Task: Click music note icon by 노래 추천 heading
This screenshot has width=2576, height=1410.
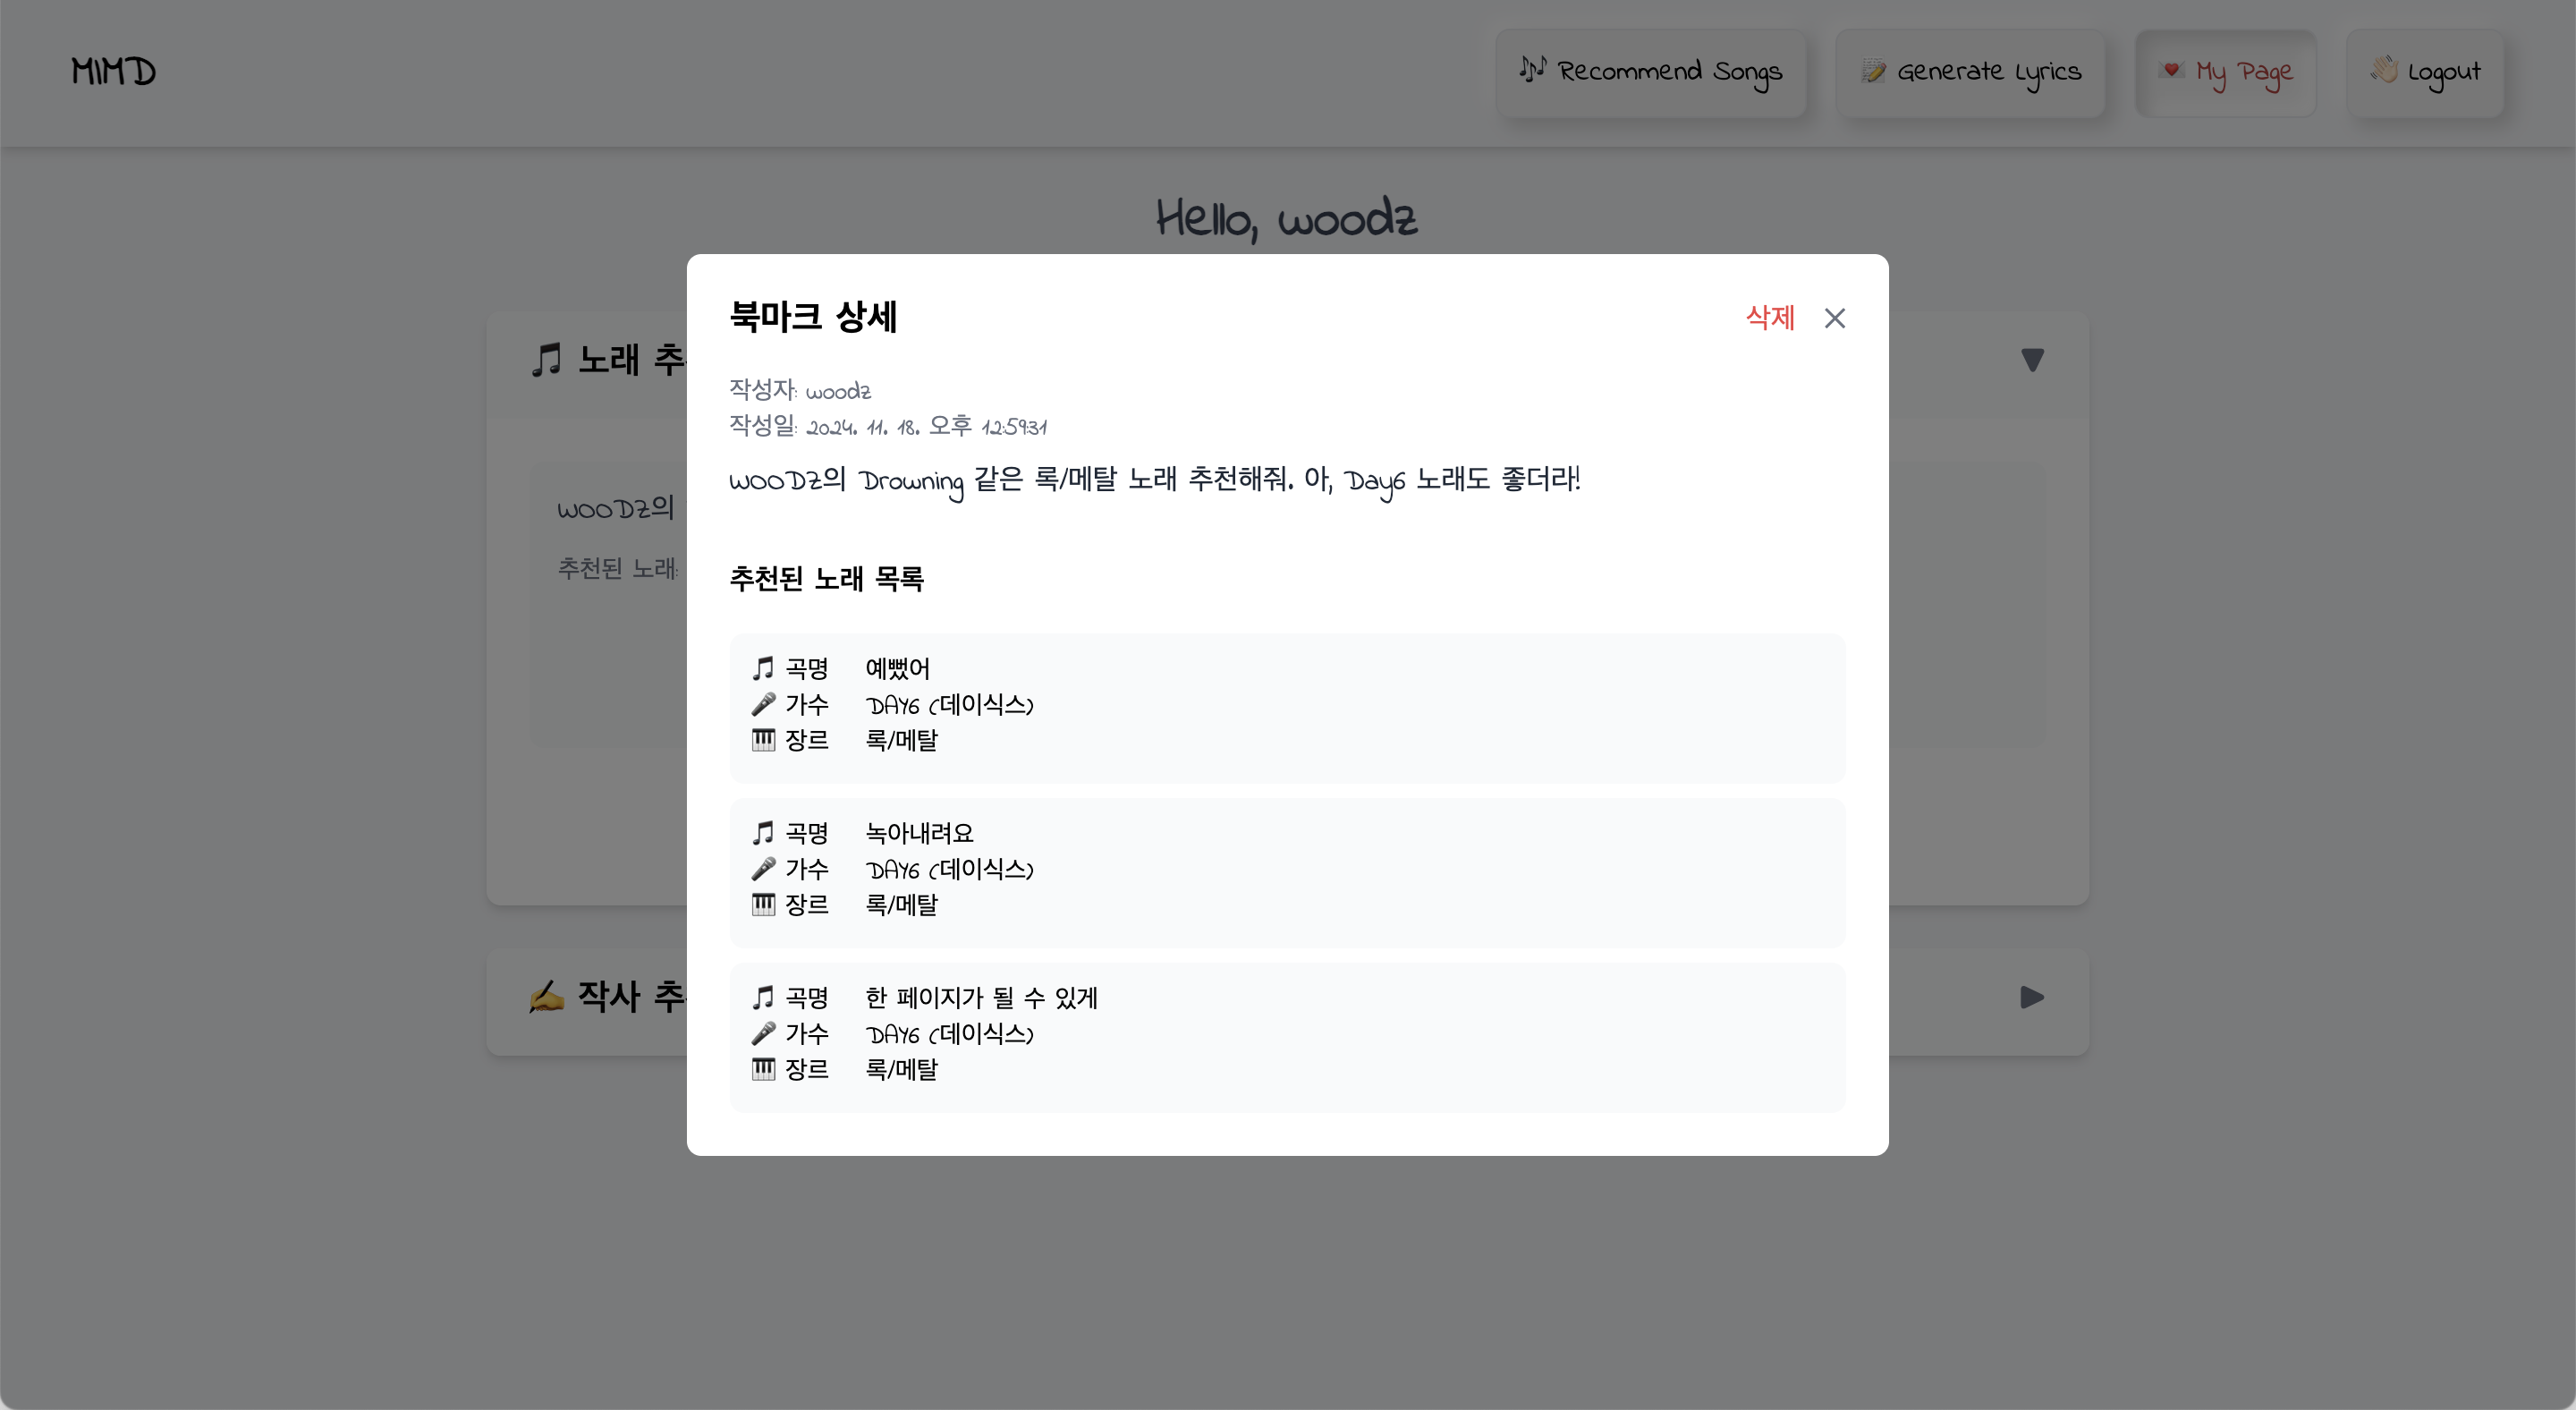Action: pyautogui.click(x=546, y=359)
